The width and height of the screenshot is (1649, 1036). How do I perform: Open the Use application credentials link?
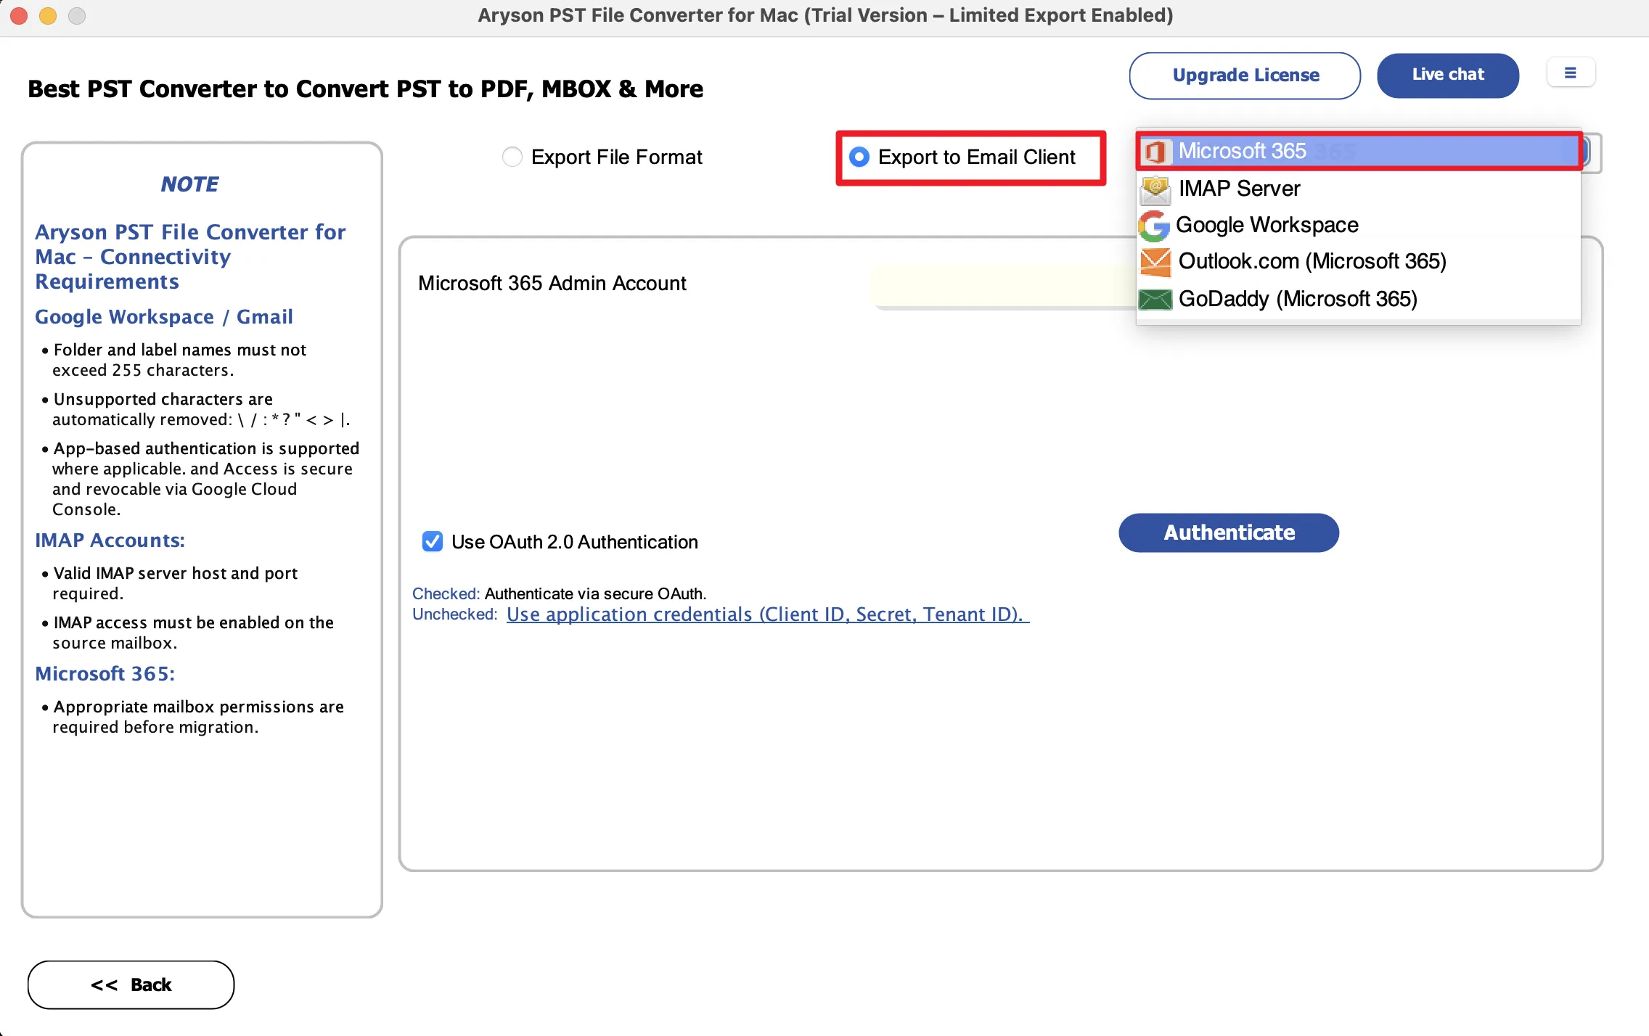[768, 614]
